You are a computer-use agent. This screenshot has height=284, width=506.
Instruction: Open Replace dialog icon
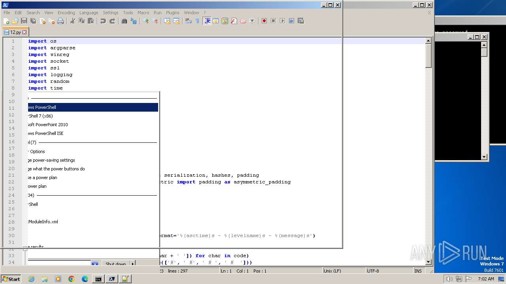[x=134, y=21]
